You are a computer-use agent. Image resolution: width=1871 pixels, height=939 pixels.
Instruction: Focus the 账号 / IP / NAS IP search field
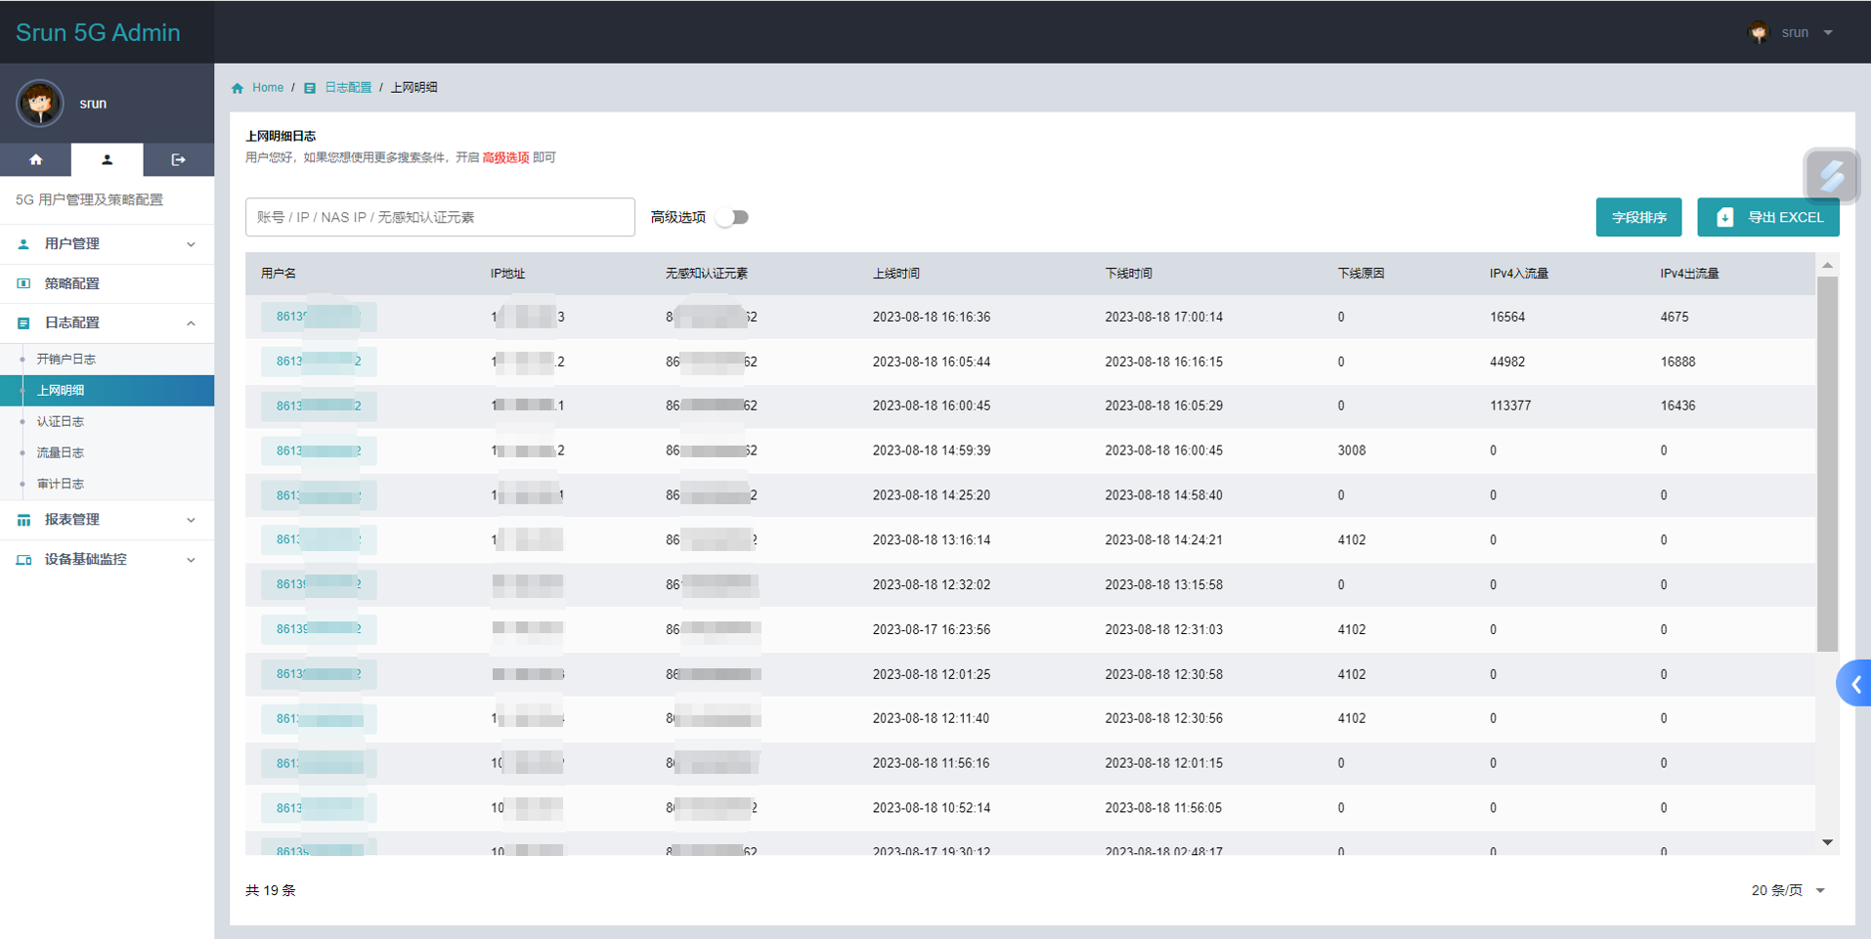(x=440, y=217)
